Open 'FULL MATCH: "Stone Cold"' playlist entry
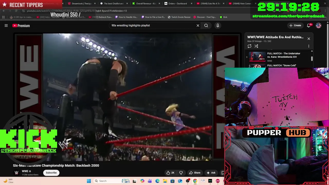 click(x=282, y=66)
